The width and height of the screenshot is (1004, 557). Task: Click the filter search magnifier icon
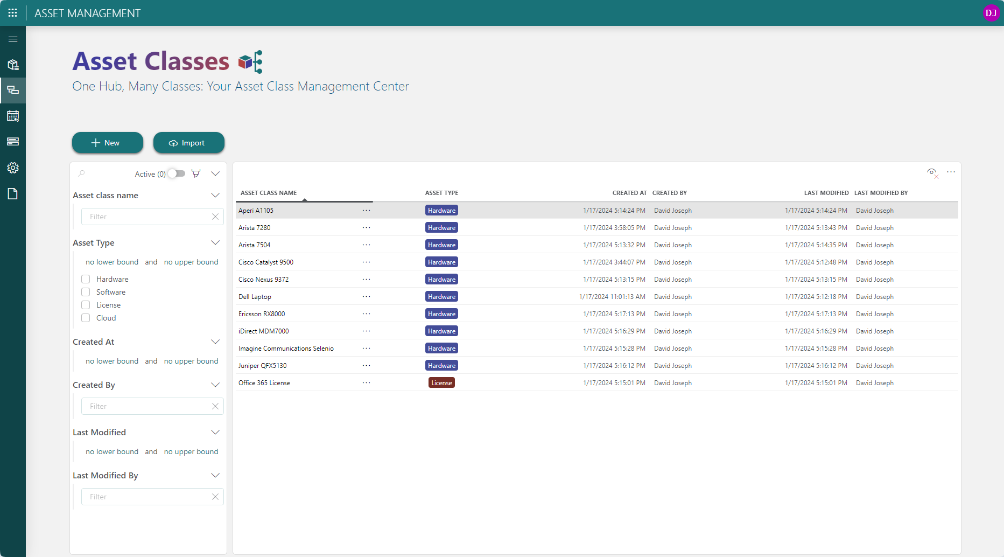pyautogui.click(x=82, y=173)
